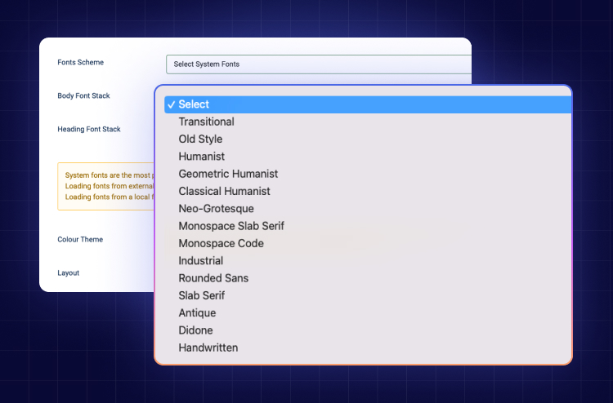Screen dimensions: 613x403
Task: Click the checkmark beside Select option
Action: pos(171,104)
